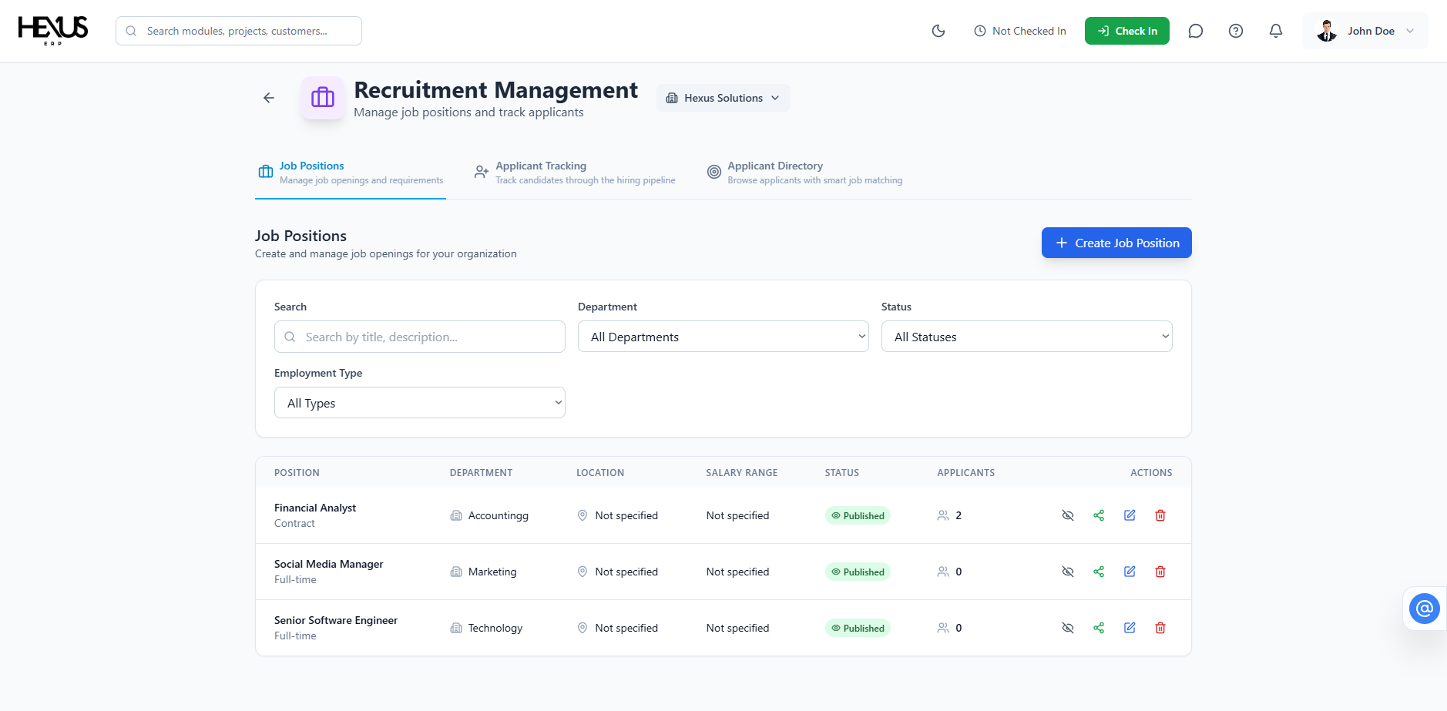1447x711 pixels.
Task: Click the LOCATION column header
Action: [x=600, y=473]
